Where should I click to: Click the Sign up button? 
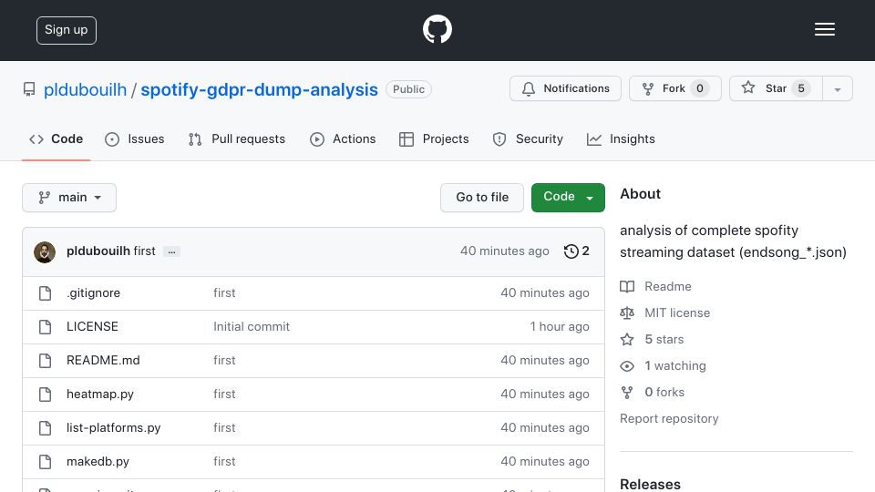coord(67,30)
